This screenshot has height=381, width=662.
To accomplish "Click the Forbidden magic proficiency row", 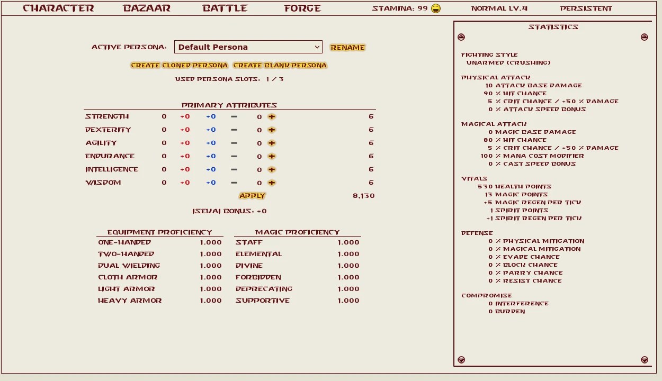I will pyautogui.click(x=298, y=277).
